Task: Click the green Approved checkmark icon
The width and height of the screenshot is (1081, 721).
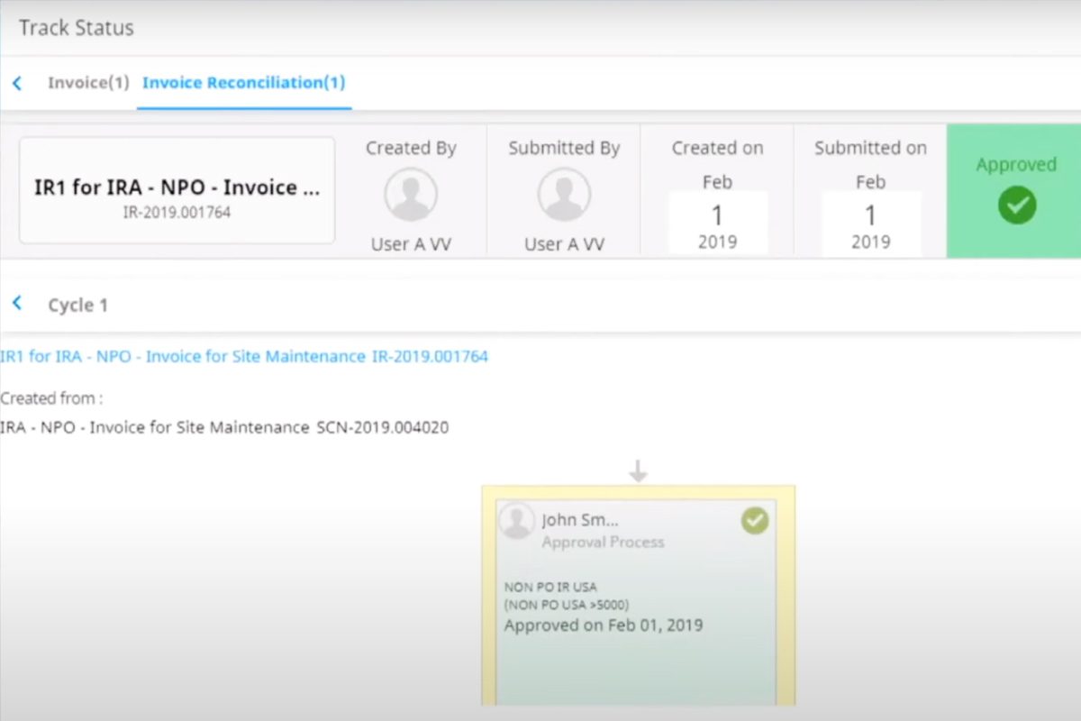Action: 1017,205
